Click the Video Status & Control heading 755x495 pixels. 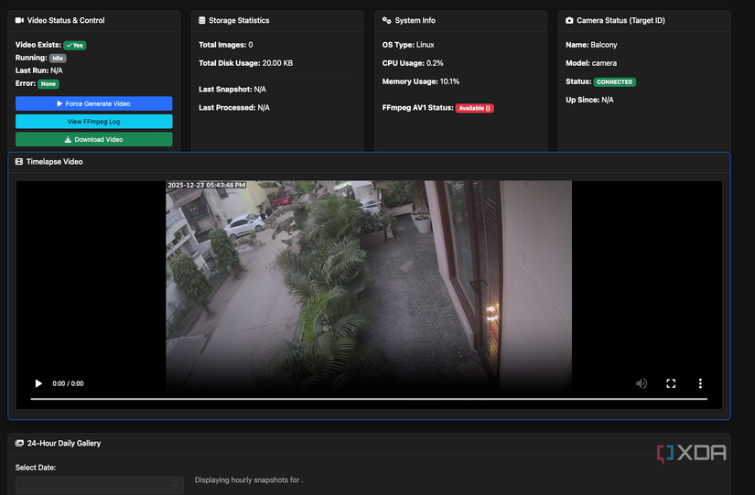tap(66, 20)
